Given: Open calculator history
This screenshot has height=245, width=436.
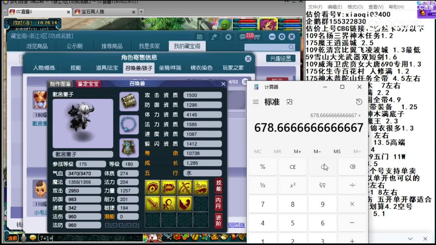Looking at the screenshot, I should coord(359,102).
